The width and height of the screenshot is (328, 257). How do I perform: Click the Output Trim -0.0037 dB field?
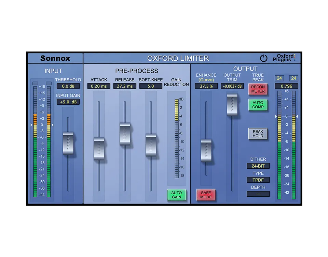point(232,86)
